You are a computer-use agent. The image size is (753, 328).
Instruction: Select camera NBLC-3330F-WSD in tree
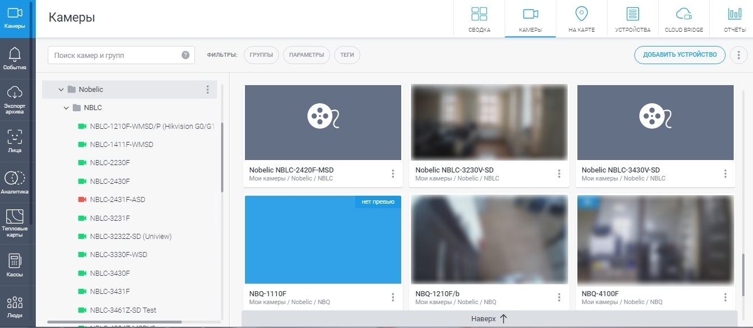(x=112, y=255)
